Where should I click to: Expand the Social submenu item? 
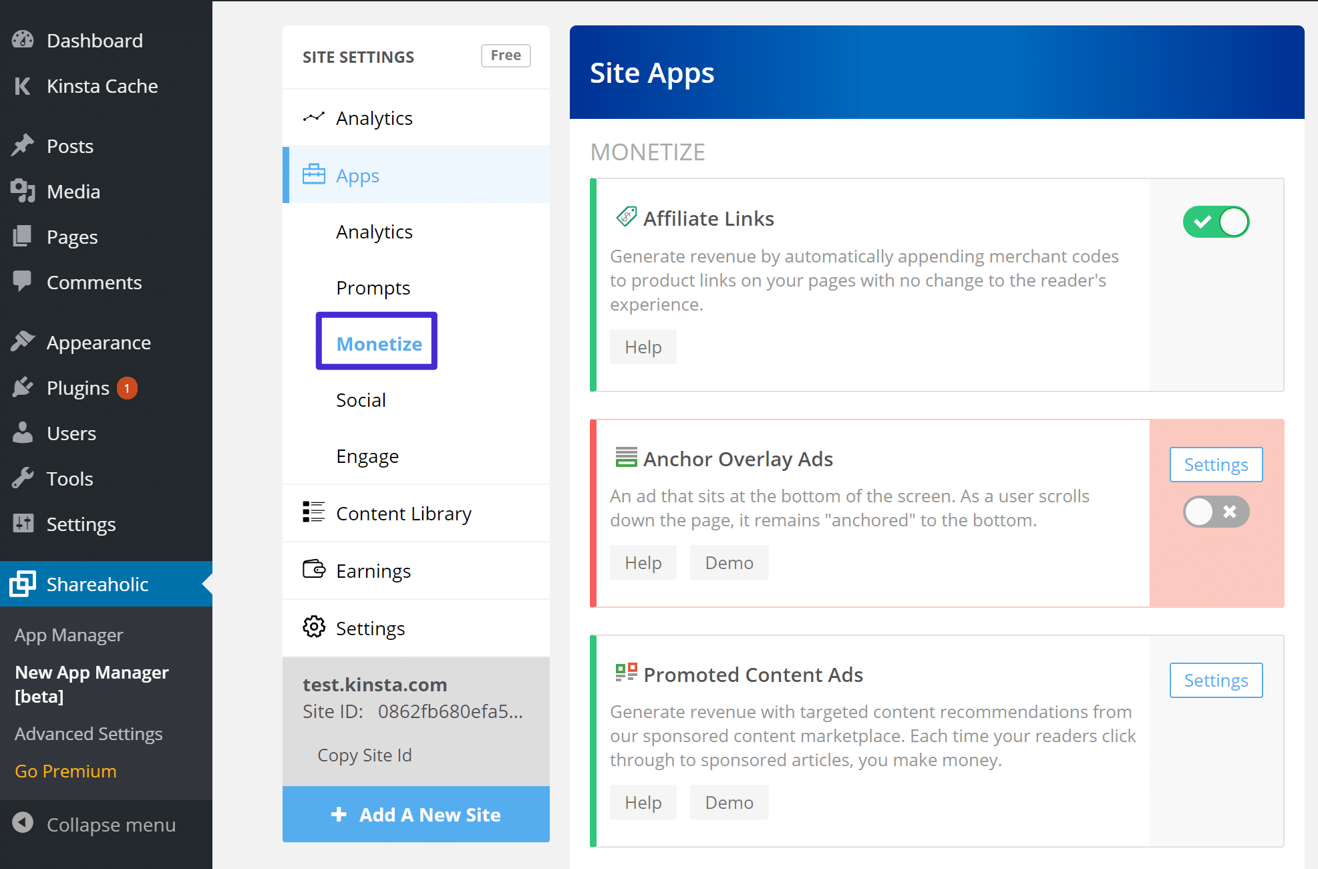pyautogui.click(x=360, y=399)
